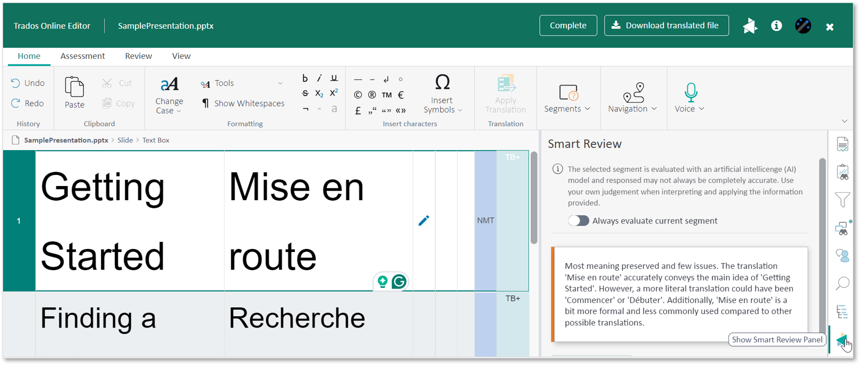Screen dimensions: 860x365
Task: Toggle Show Whitespaces option
Action: [243, 103]
